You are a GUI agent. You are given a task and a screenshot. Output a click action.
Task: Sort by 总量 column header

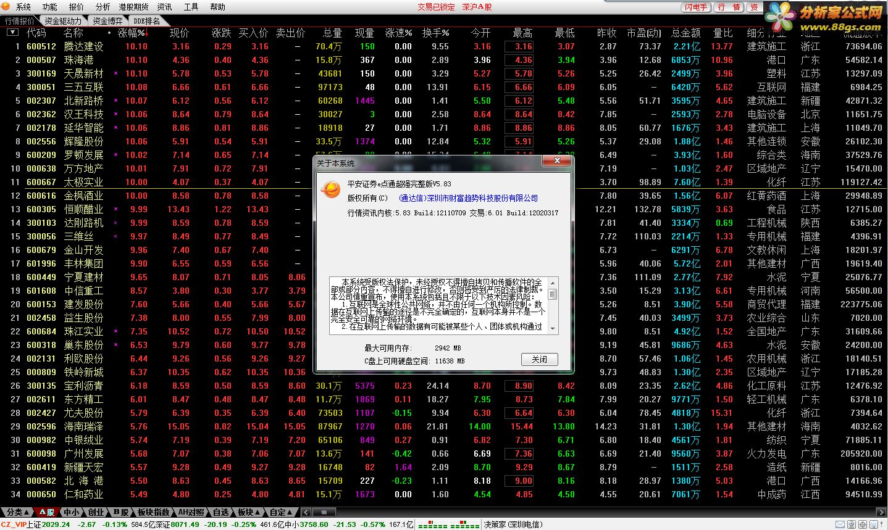tap(332, 33)
